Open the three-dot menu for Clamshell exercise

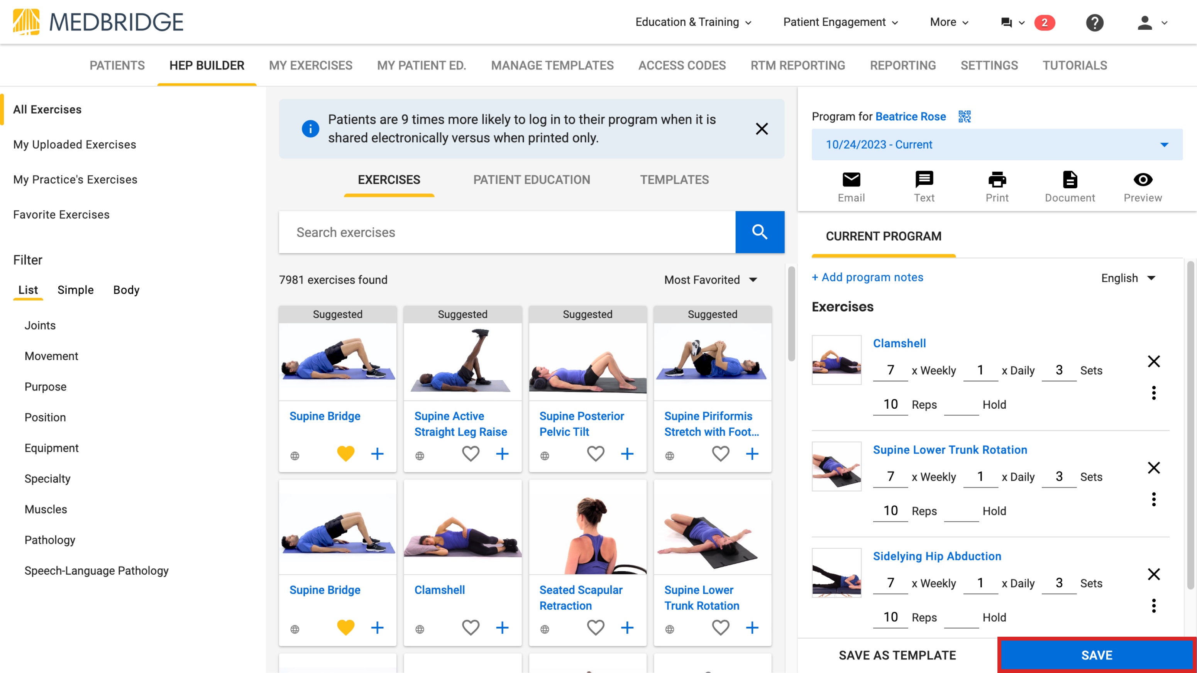click(1154, 393)
